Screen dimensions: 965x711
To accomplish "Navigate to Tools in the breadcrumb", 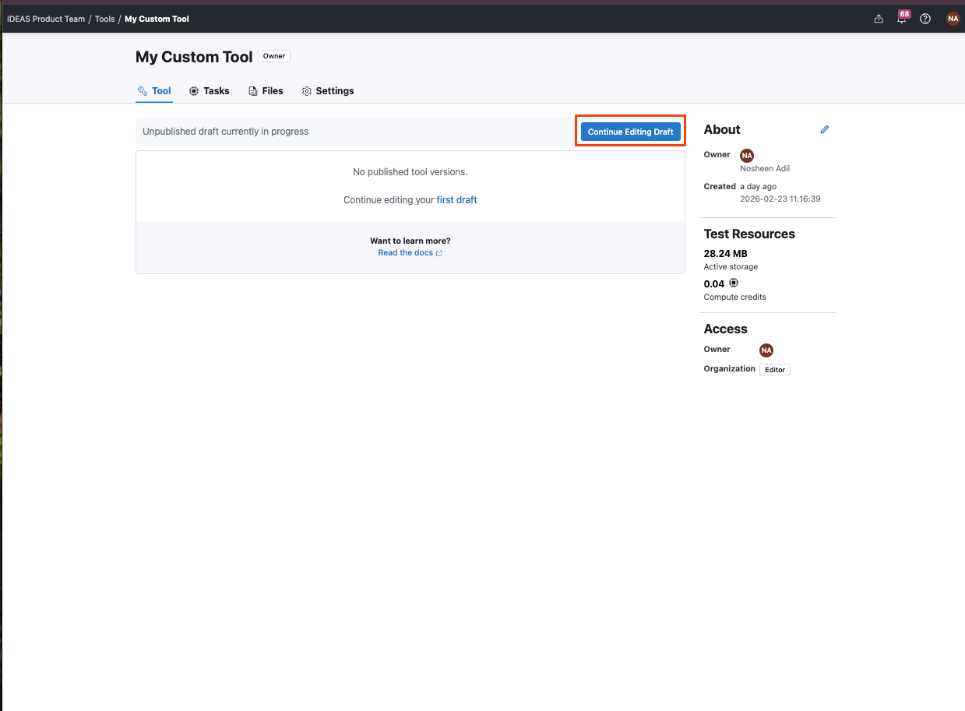I will (104, 19).
